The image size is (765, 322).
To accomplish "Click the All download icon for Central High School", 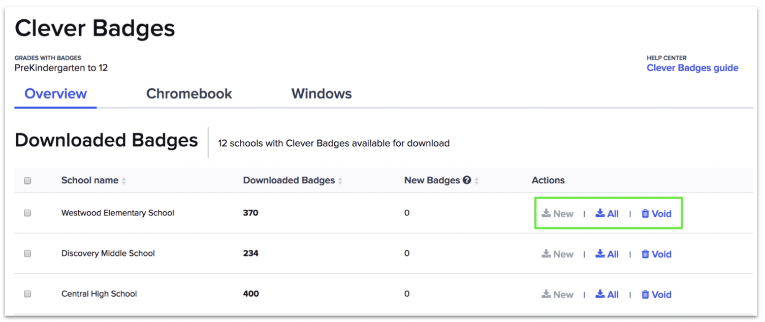I will tap(599, 294).
